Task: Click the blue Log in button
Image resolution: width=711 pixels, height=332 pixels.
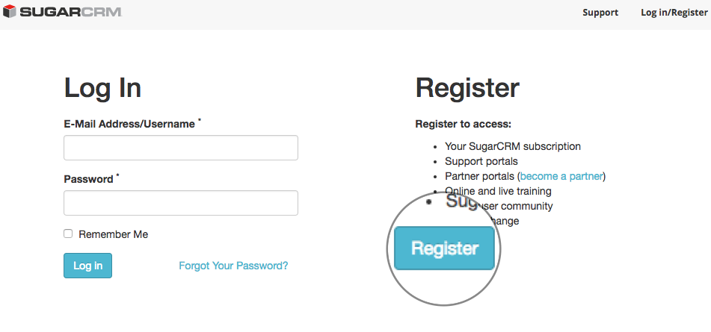Action: [88, 266]
